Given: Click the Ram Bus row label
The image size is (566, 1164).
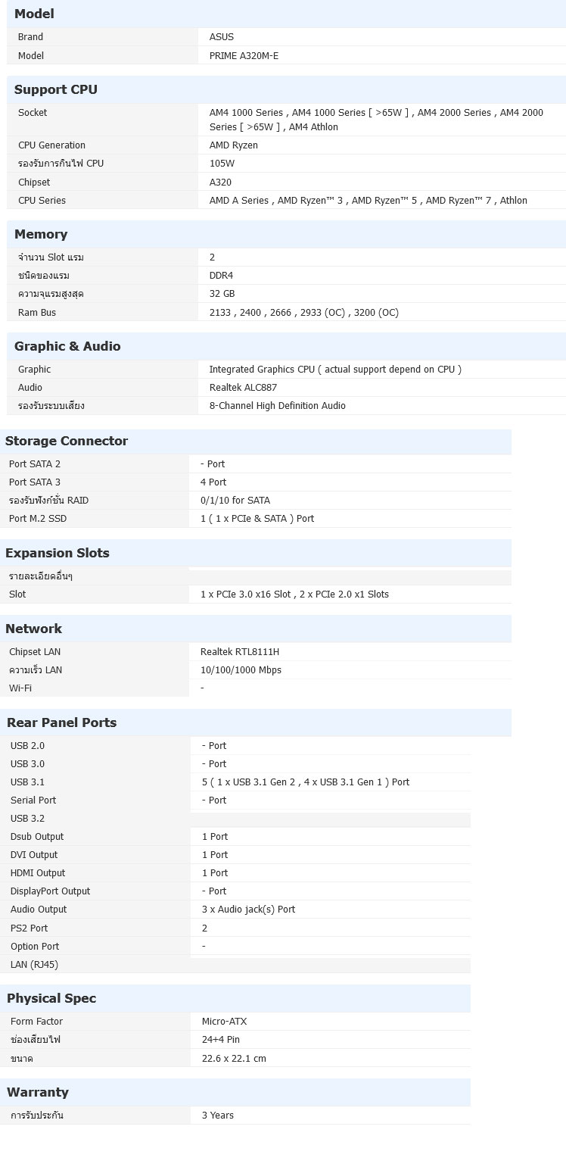Looking at the screenshot, I should [37, 313].
